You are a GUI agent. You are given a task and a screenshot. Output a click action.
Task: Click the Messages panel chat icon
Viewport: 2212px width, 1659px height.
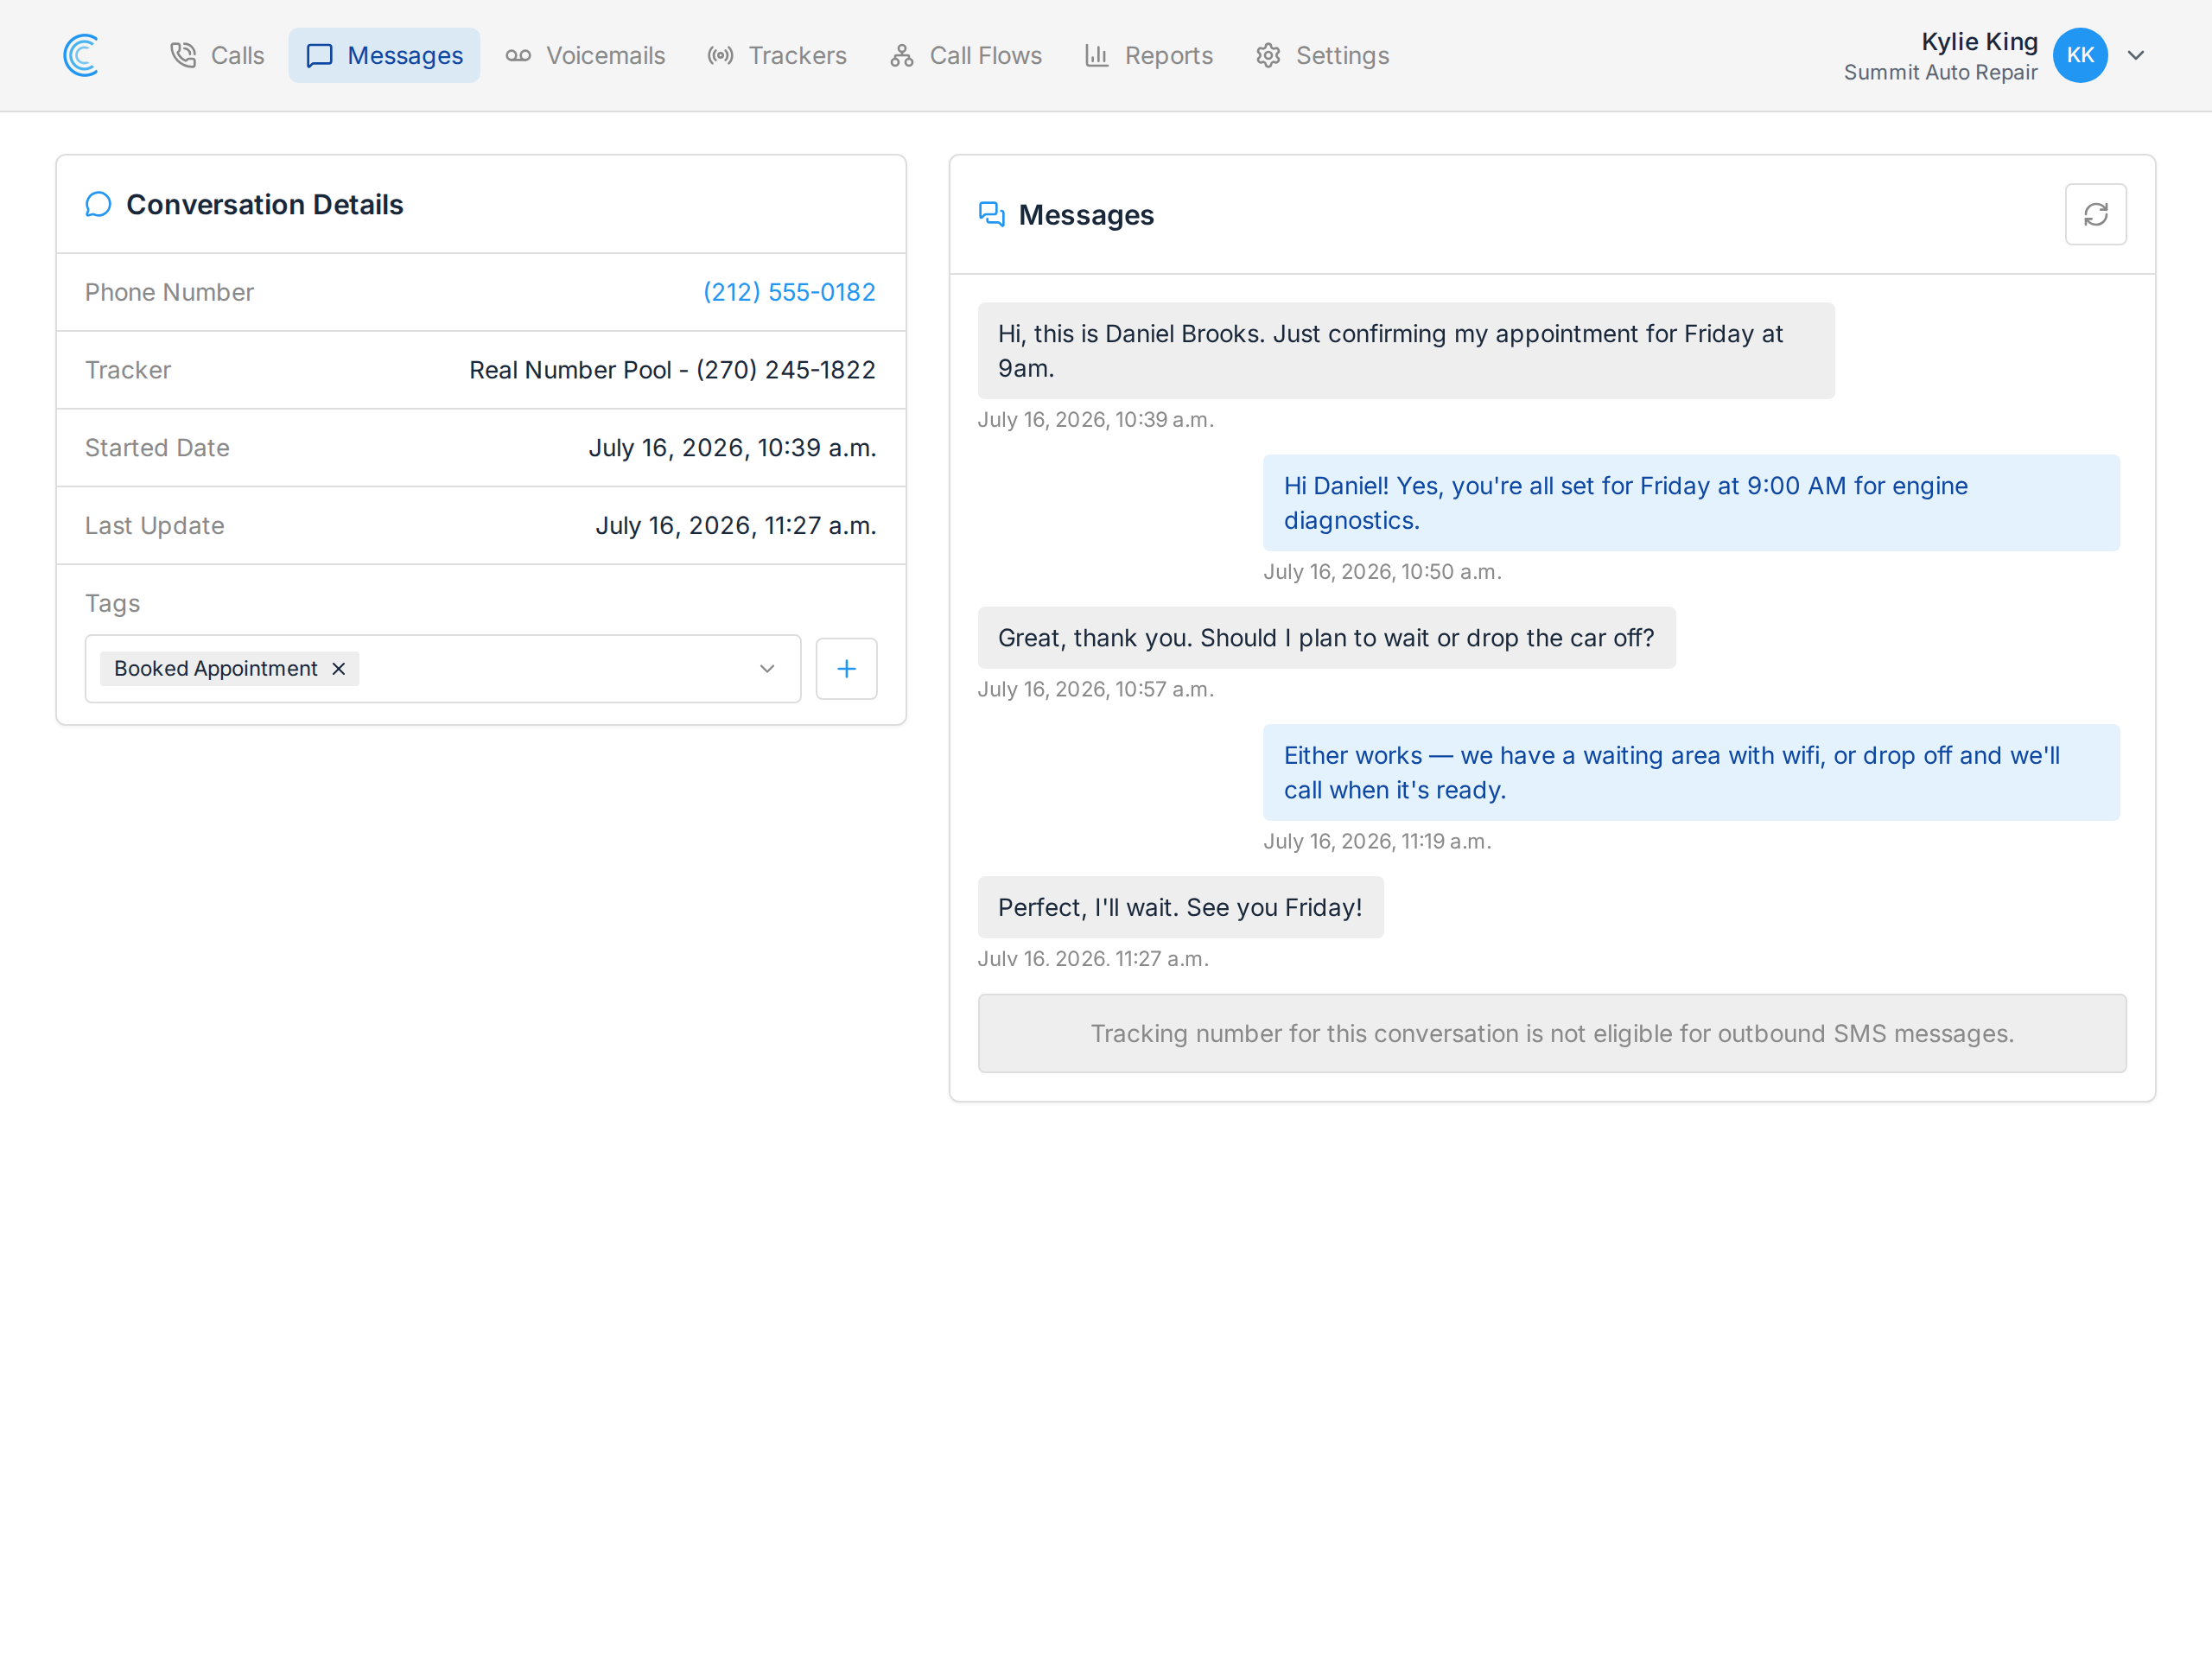point(991,214)
